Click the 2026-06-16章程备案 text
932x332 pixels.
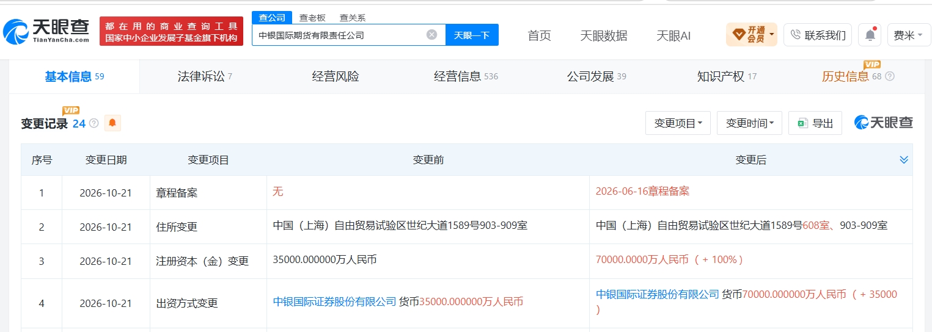pos(642,191)
